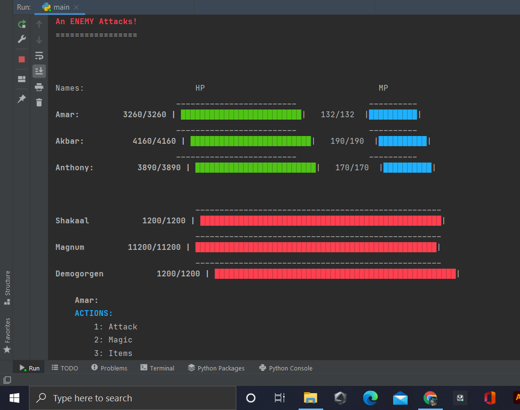Open the Mail app from taskbar
The width and height of the screenshot is (520, 410).
tap(400, 398)
